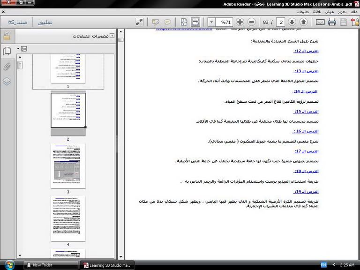Click the thumbnails panel scroll down arrow

click(20, 255)
